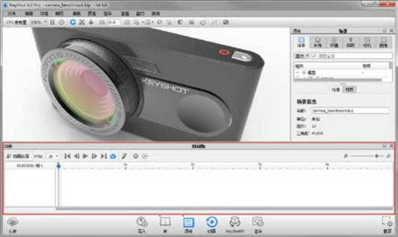Image resolution: width=398 pixels, height=237 pixels.
Task: Click the timeline zoom slider handle
Action: tap(377, 156)
